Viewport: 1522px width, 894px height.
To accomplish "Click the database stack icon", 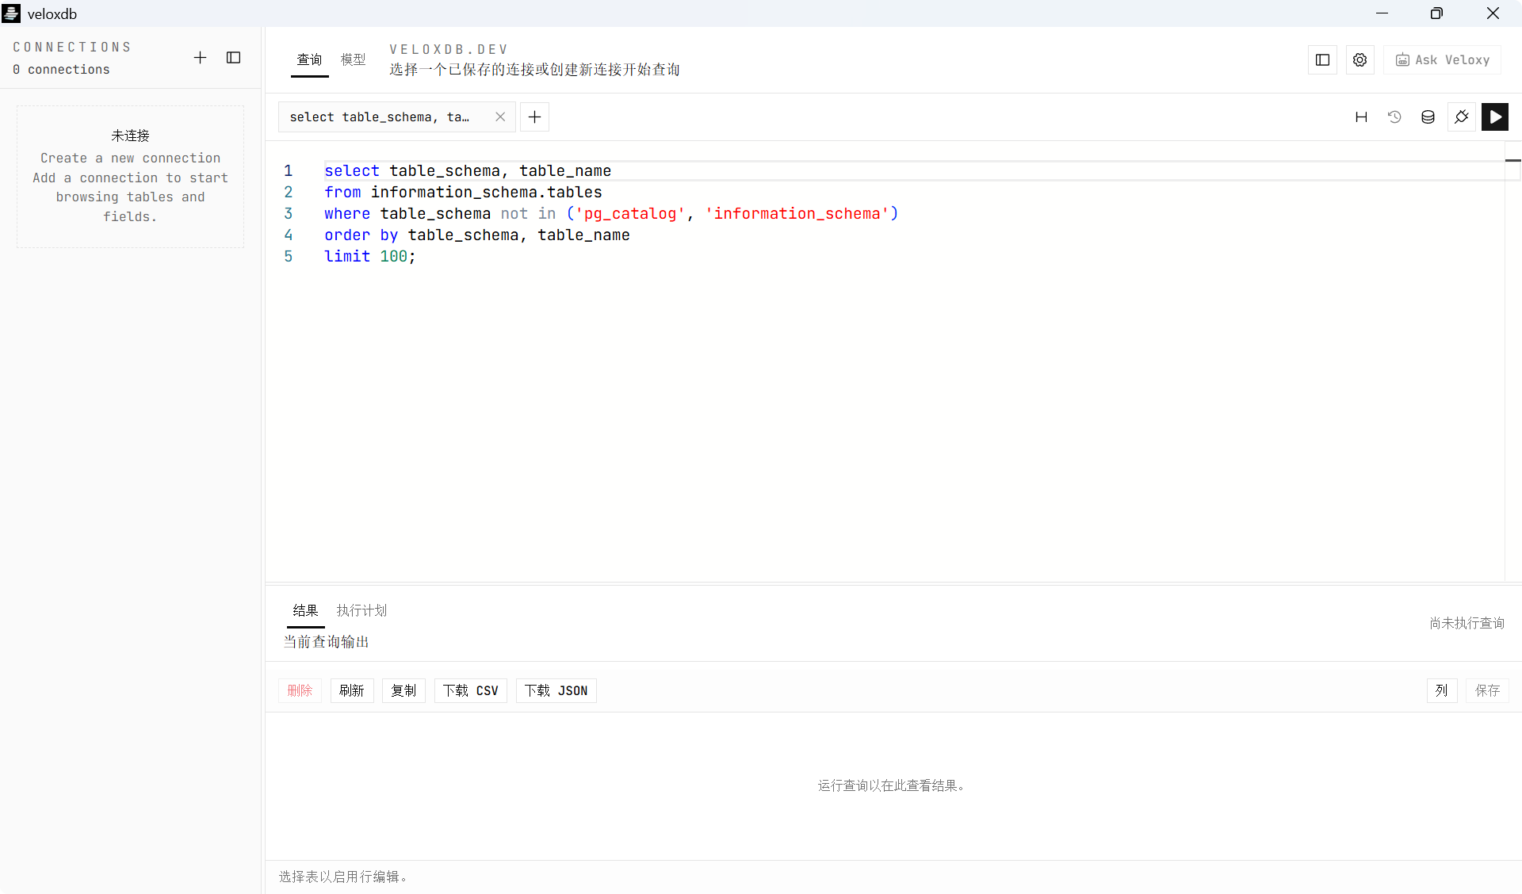I will [x=1428, y=117].
